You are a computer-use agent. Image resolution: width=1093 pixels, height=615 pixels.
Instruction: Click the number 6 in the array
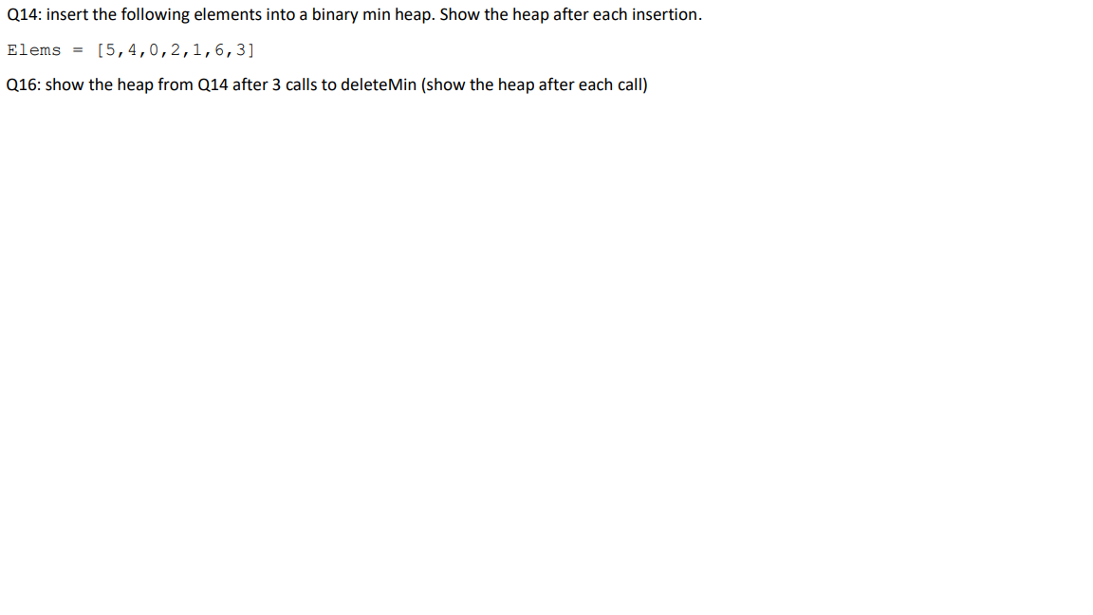click(x=219, y=50)
